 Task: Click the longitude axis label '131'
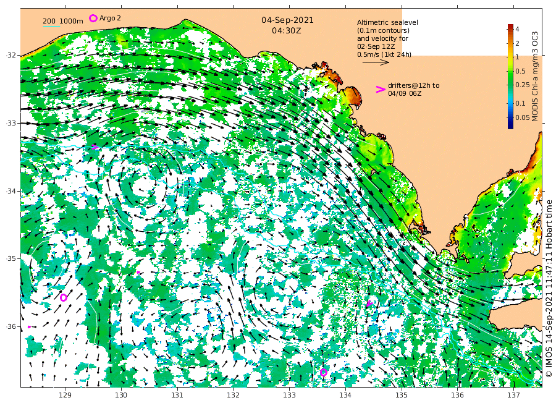pyautogui.click(x=177, y=395)
